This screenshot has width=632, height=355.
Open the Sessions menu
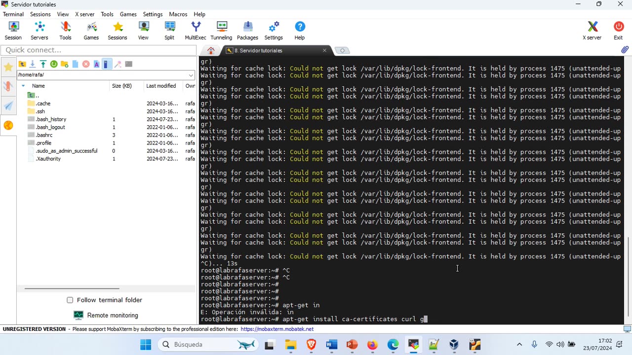click(x=40, y=14)
